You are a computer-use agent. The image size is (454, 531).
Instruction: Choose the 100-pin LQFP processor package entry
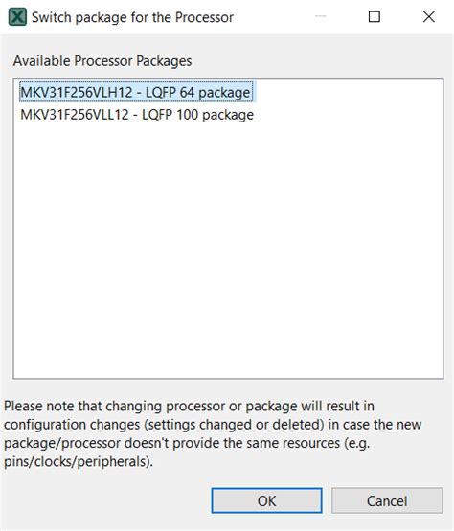137,115
